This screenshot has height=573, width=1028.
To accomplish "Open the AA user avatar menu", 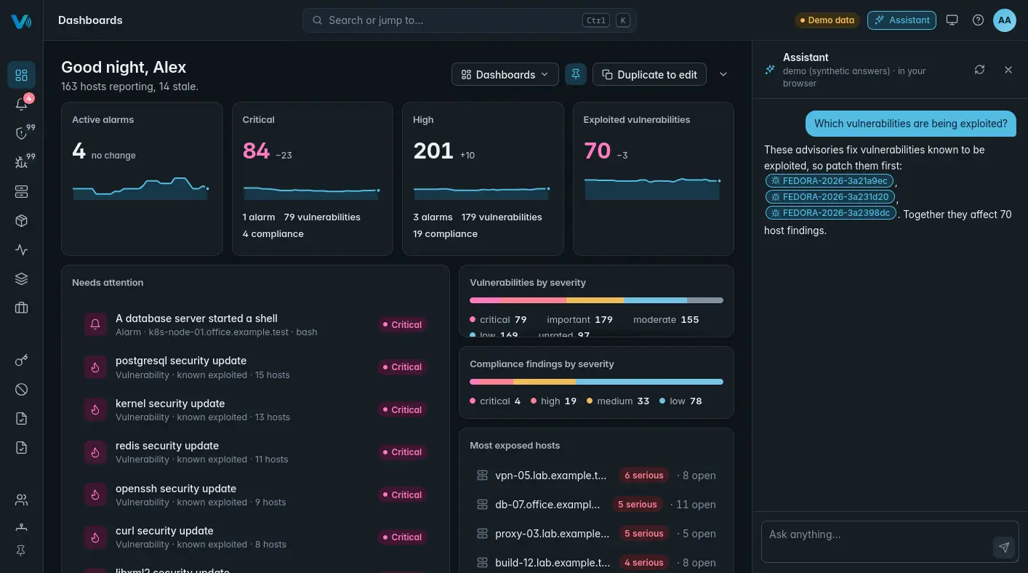I will [1004, 20].
